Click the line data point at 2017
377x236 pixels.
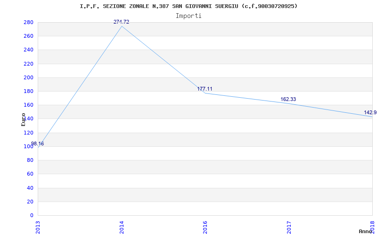click(289, 103)
